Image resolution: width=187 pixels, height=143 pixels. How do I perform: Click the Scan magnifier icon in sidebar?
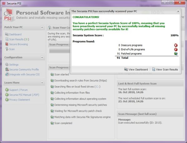coord(7,49)
